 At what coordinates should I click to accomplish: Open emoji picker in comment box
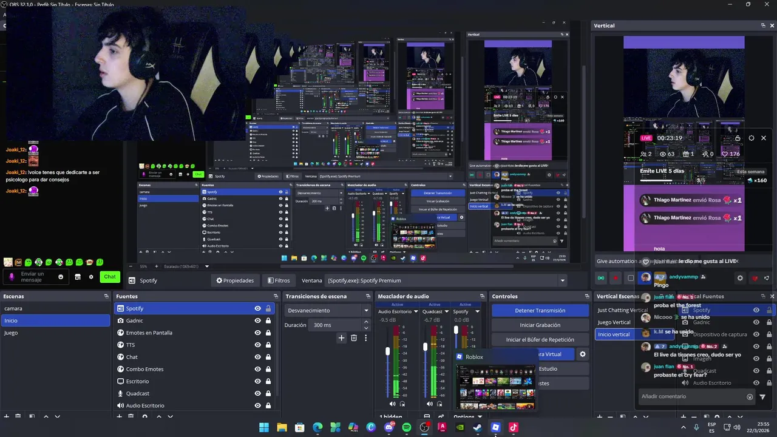click(750, 397)
